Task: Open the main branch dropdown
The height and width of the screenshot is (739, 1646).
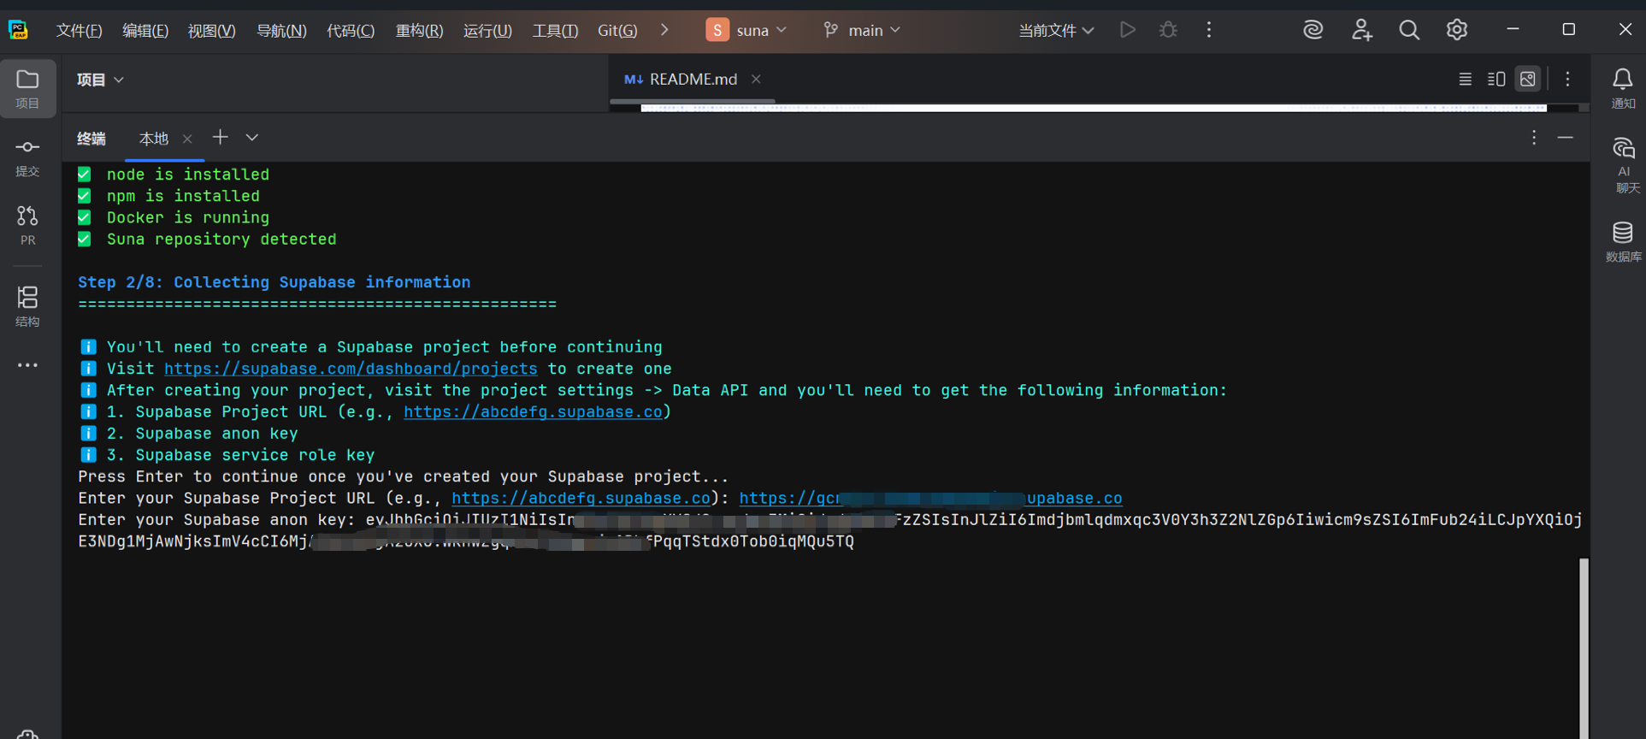Action: click(862, 30)
